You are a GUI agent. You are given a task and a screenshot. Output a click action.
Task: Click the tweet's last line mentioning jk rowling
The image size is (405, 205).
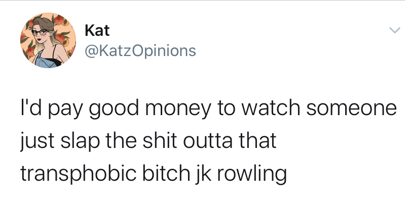154,174
